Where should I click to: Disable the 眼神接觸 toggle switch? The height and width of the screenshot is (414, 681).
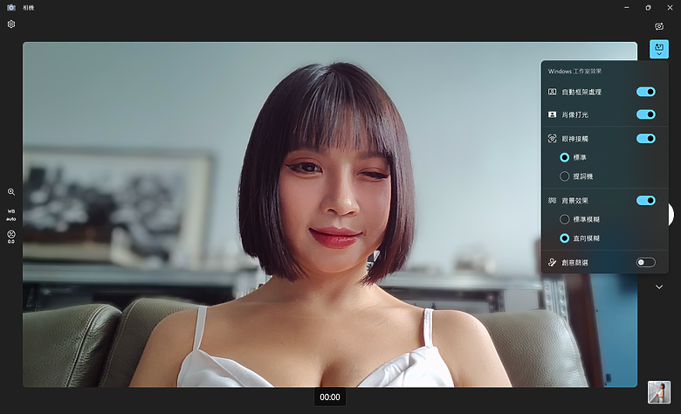tap(646, 139)
